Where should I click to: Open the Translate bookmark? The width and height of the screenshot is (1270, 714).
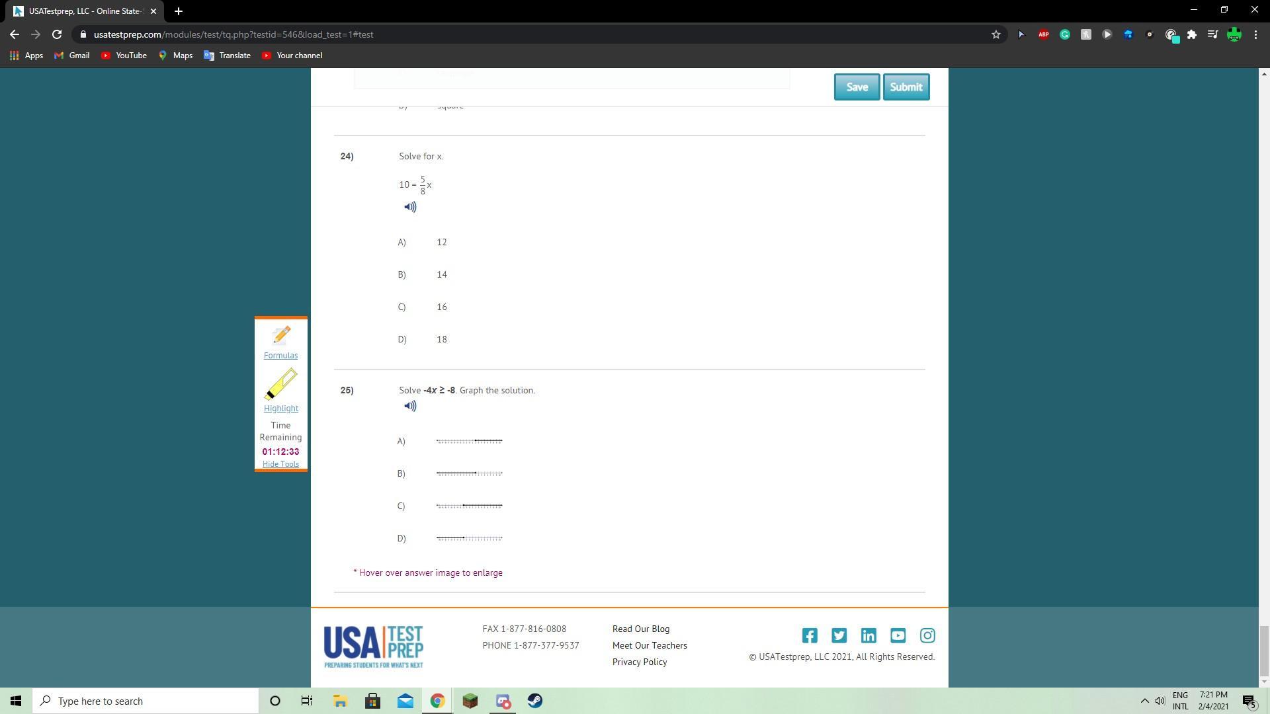(x=228, y=56)
